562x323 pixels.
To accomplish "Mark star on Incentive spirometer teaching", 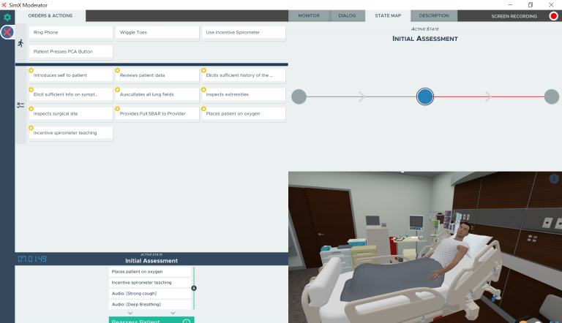I will 31,128.
